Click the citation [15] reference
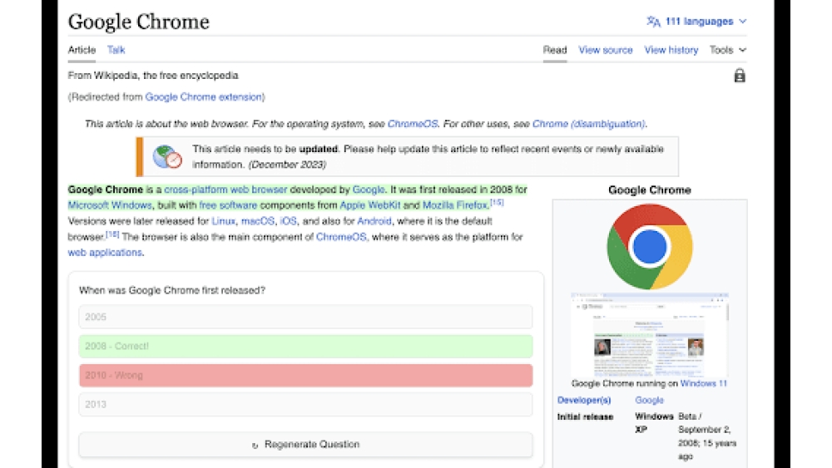The width and height of the screenshot is (832, 468). point(497,203)
